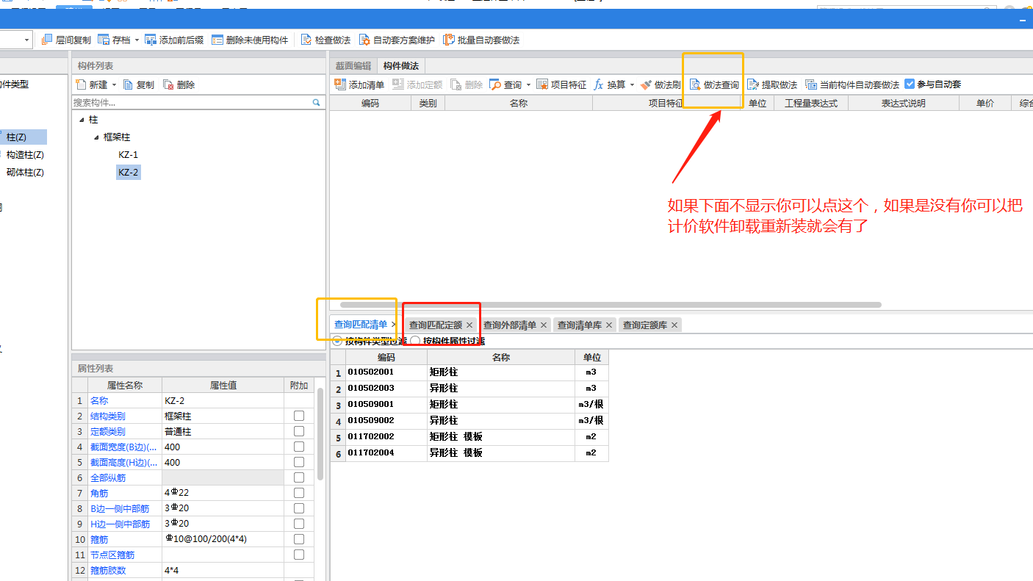Open the 查询匹配定额 tab
The width and height of the screenshot is (1033, 581).
(x=436, y=325)
